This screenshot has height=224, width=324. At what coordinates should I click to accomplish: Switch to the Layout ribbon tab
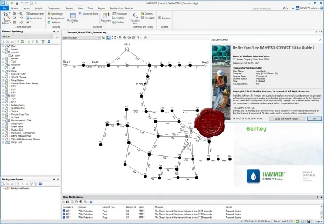point(26,8)
